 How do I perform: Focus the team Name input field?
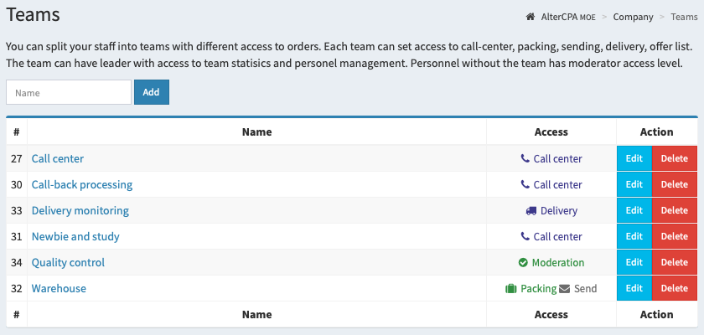point(69,92)
